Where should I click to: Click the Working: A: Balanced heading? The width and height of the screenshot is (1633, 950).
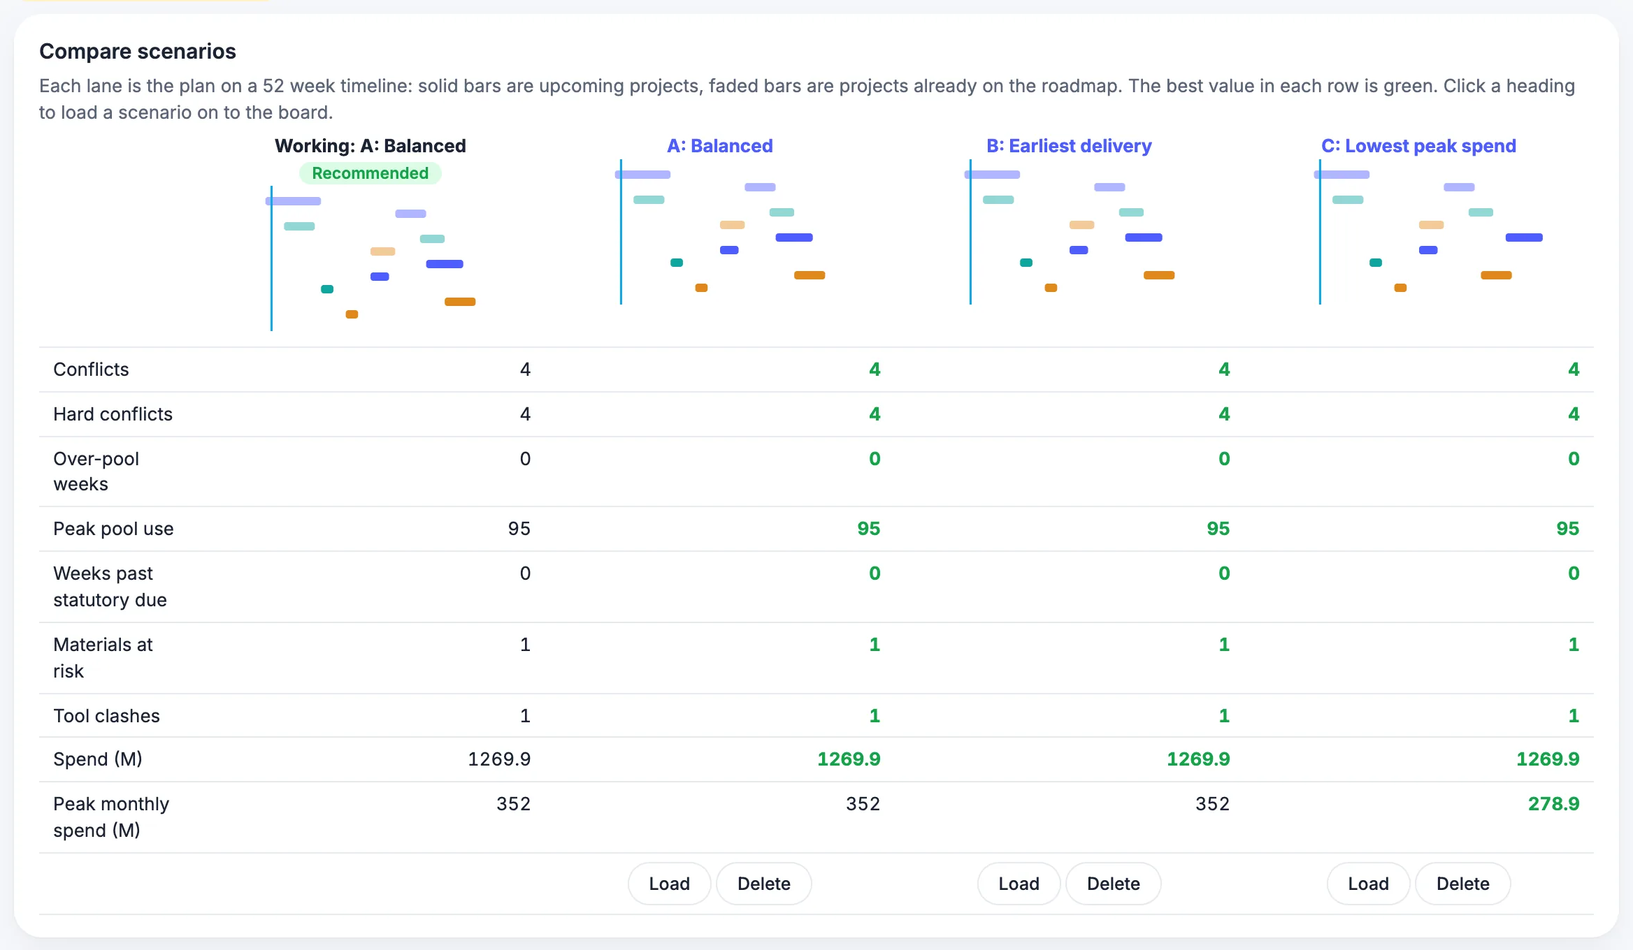pyautogui.click(x=370, y=146)
